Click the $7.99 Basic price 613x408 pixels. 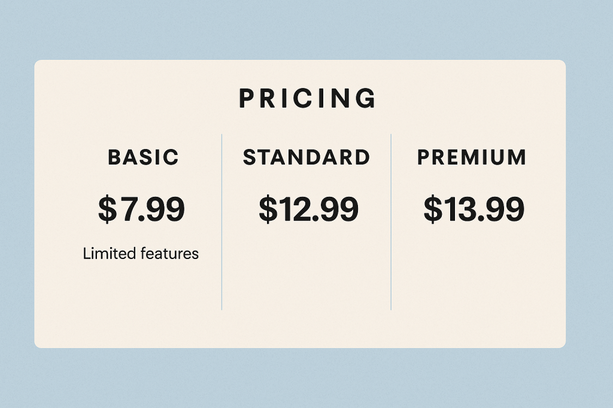point(141,209)
